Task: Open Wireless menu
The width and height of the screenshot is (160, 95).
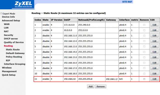Action: pyautogui.click(x=7, y=68)
